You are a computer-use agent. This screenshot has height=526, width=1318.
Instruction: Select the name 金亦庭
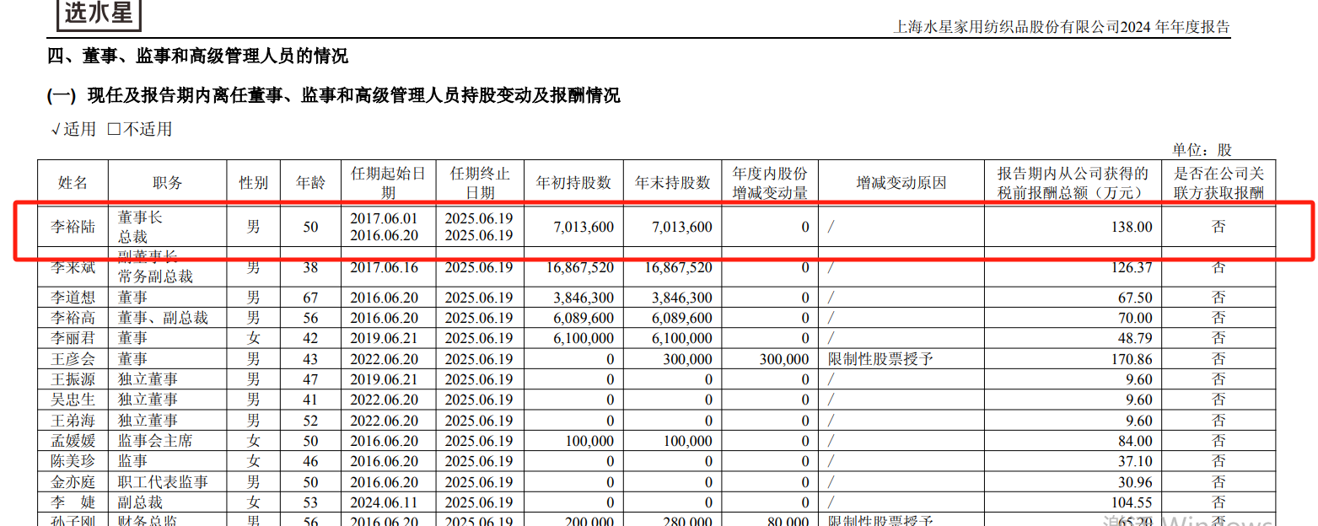pos(73,482)
